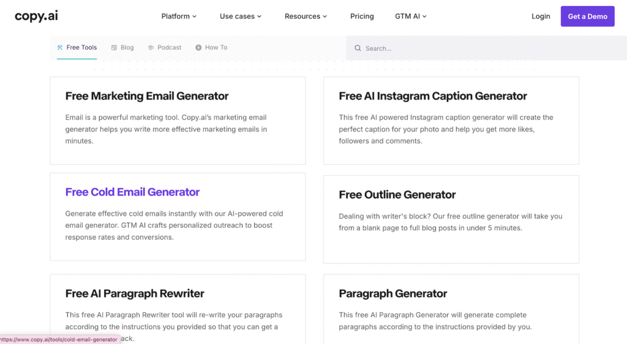Open Free AI Instagram Caption Generator
The image size is (627, 344).
point(433,96)
